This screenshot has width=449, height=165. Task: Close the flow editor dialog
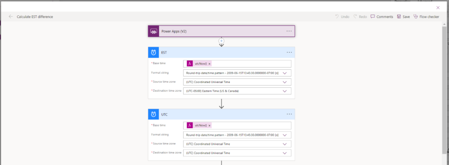coord(438,8)
